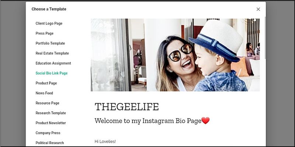Choose the Product Page template
The image size is (295, 147).
46,83
